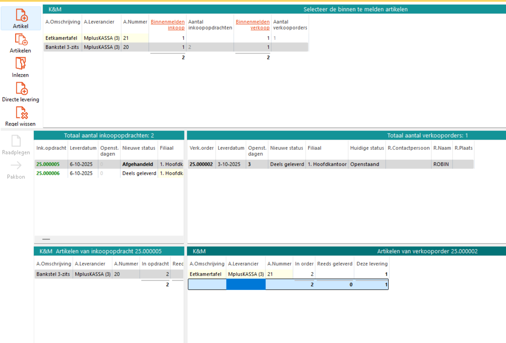Click the Artikel add icon
This screenshot has height=343, width=506.
click(x=21, y=15)
